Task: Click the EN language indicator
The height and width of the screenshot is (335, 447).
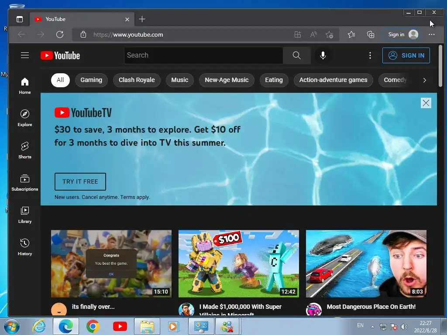Action: tap(360, 325)
